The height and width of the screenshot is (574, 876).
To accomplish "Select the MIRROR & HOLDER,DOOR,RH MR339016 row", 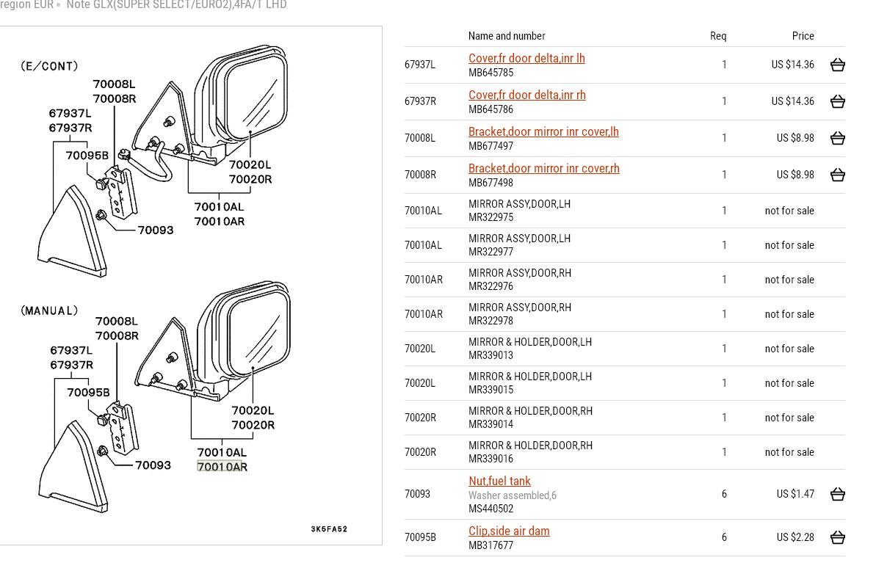I will [x=530, y=452].
